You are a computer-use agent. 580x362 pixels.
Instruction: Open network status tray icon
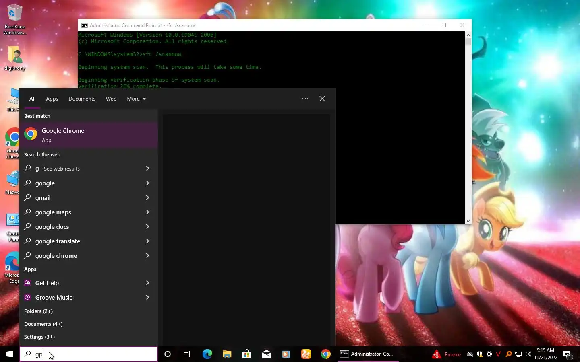[x=518, y=354]
